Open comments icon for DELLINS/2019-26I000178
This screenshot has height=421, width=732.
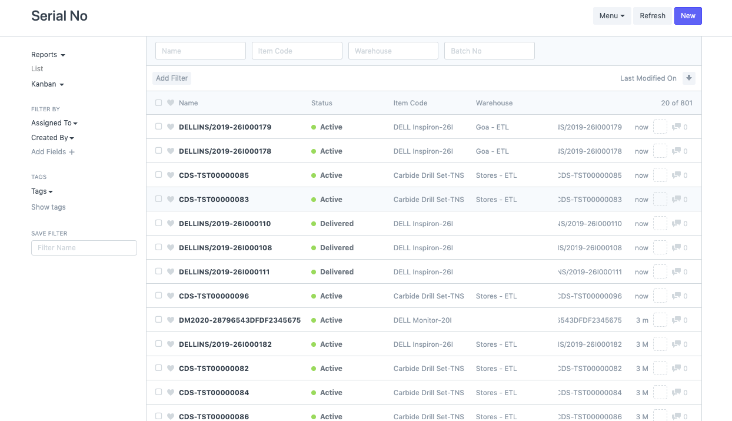tap(676, 151)
